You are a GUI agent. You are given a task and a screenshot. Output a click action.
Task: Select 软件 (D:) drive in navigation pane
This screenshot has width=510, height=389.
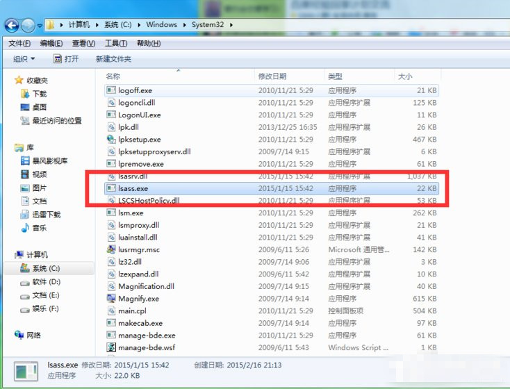click(x=46, y=281)
